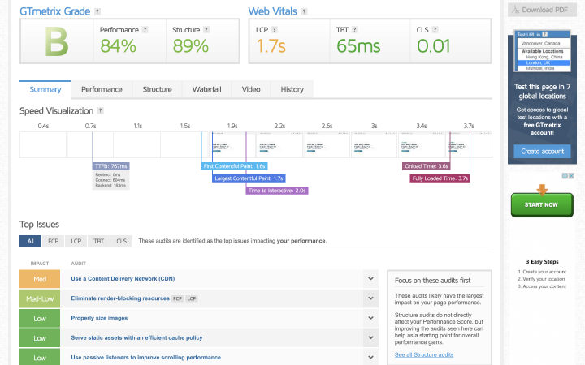Click the help icon next to Test URL in
This screenshot has width=585, height=365.
(x=545, y=34)
